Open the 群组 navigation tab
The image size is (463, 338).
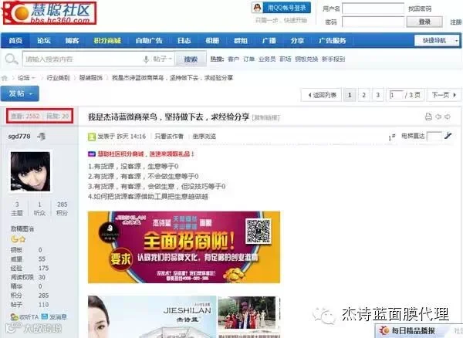[240, 40]
